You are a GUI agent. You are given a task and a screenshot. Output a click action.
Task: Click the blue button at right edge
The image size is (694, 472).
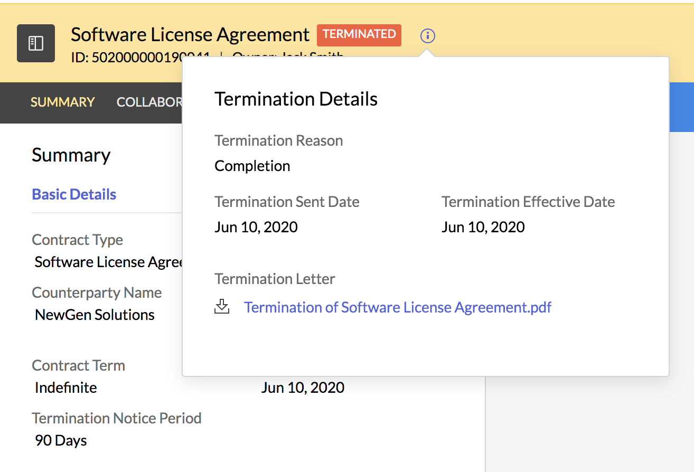tap(681, 106)
